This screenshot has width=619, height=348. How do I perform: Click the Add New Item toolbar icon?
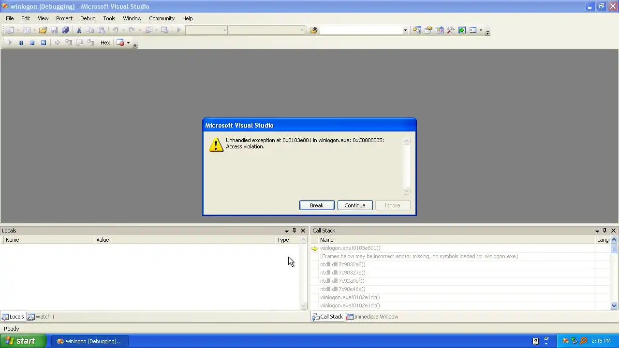pos(27,30)
